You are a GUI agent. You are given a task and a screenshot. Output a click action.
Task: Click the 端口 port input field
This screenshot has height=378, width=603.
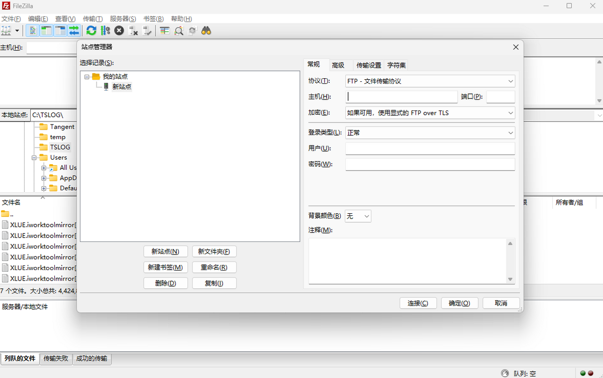click(500, 96)
